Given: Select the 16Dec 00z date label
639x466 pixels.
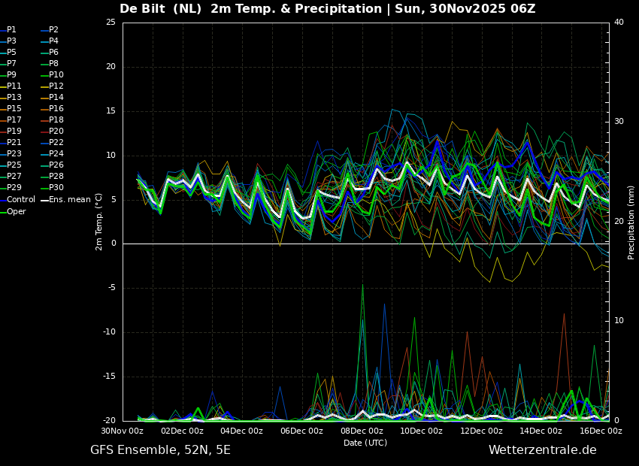Looking at the screenshot, I should click(x=601, y=431).
